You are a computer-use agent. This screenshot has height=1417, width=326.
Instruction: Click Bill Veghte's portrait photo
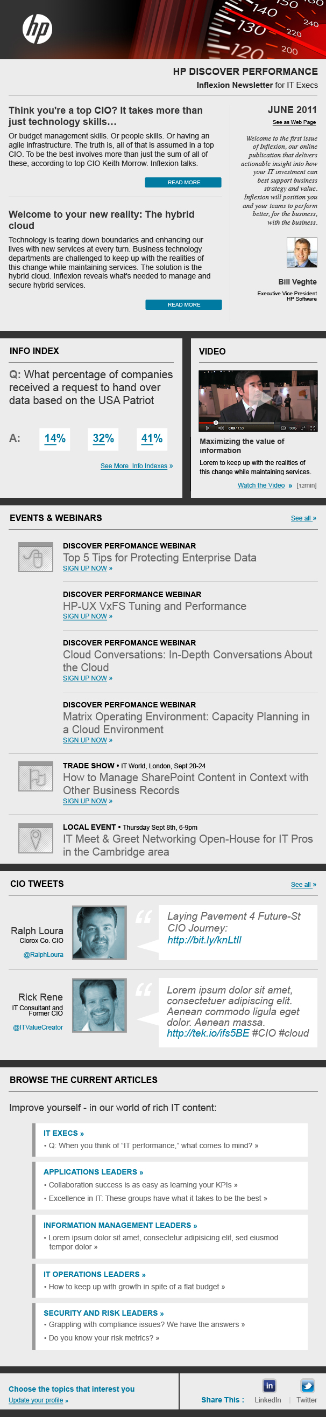302,253
